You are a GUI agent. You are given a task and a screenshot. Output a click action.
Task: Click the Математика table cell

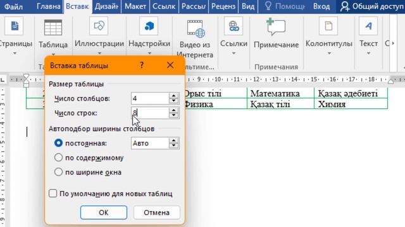pos(280,93)
